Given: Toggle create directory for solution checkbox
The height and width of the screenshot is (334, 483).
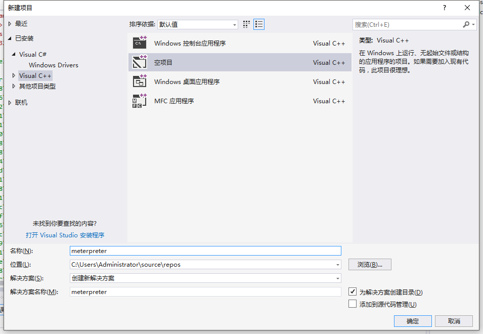Looking at the screenshot, I should click(x=353, y=291).
